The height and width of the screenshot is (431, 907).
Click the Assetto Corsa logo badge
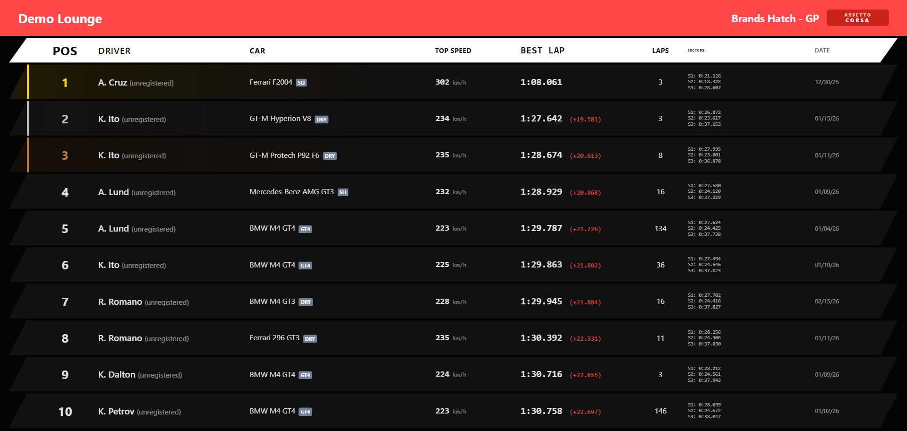[x=857, y=18]
